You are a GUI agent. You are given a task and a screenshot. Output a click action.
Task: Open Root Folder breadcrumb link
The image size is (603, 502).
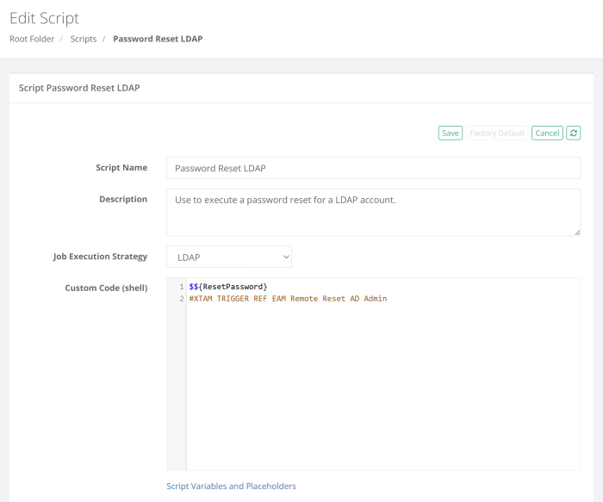point(32,39)
